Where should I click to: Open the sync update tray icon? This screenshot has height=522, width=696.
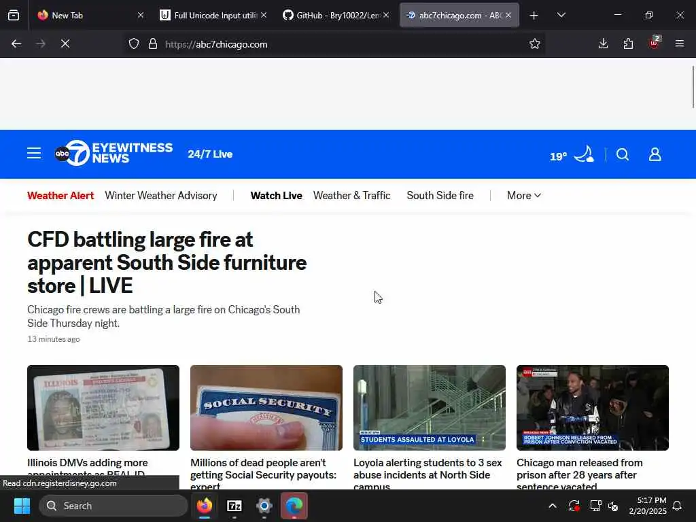574,506
